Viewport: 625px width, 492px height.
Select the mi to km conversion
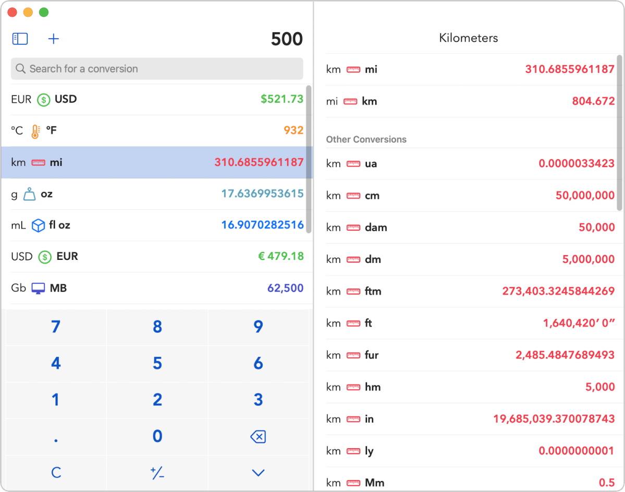(470, 101)
